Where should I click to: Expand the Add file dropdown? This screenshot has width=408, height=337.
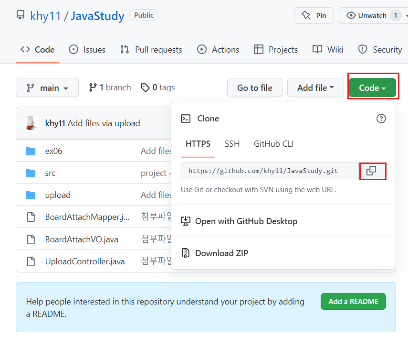click(x=315, y=87)
